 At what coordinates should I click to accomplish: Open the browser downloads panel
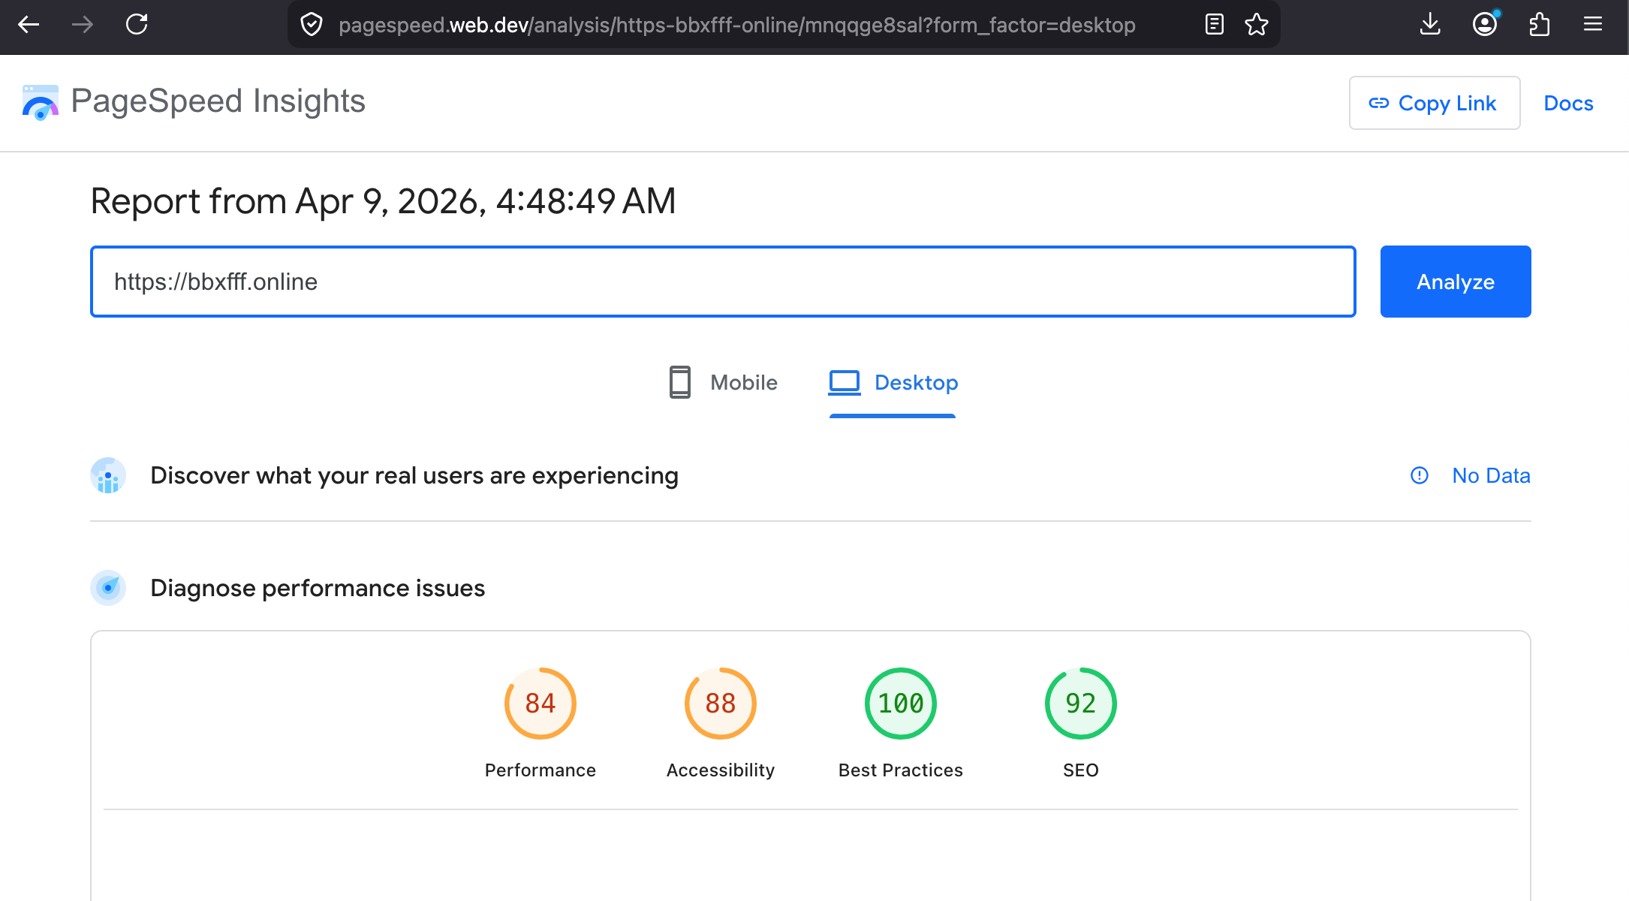pyautogui.click(x=1430, y=24)
